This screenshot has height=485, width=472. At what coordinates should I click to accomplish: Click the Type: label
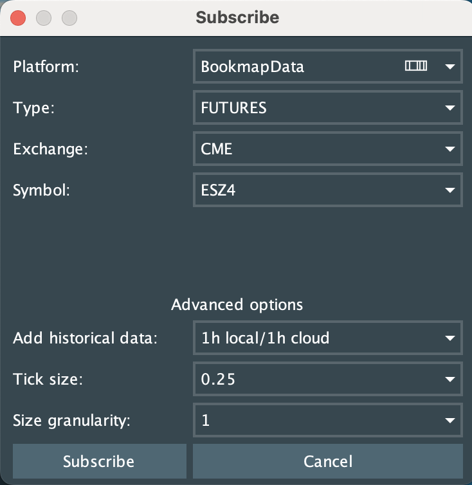(x=33, y=108)
